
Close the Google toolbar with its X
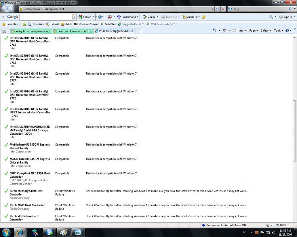[3, 17]
